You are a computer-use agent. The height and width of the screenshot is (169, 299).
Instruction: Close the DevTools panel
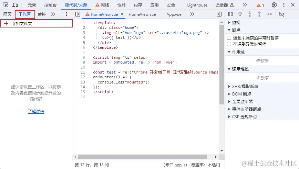point(293,5)
